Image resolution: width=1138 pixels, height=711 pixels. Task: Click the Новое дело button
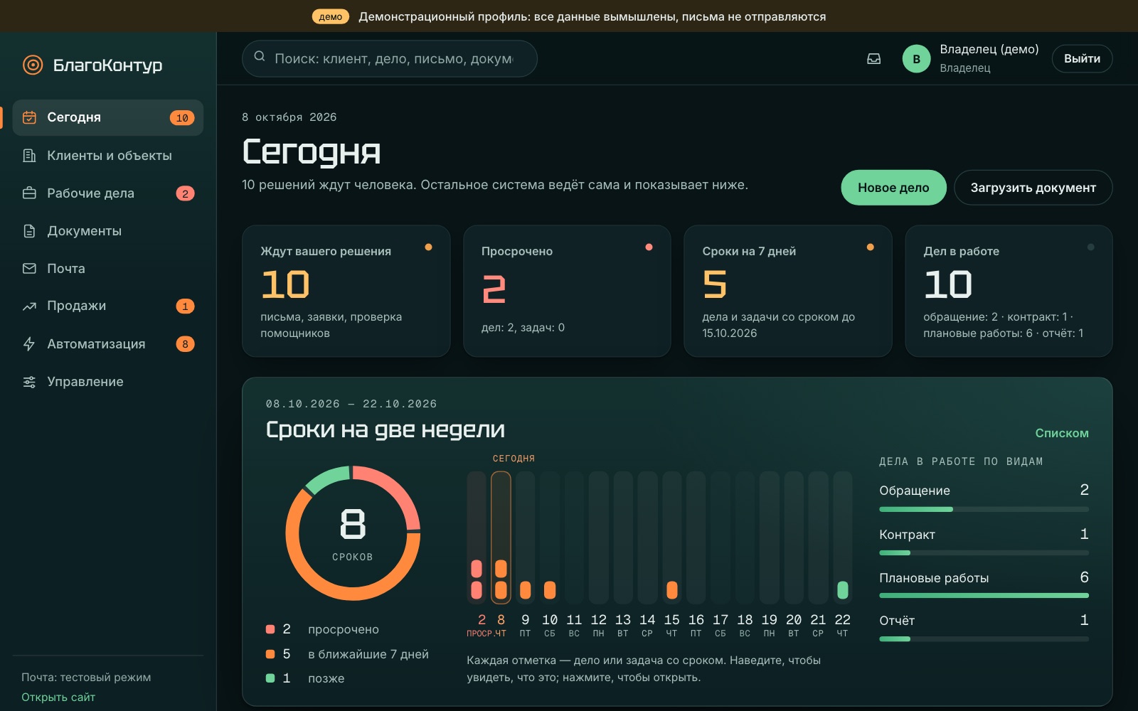893,188
